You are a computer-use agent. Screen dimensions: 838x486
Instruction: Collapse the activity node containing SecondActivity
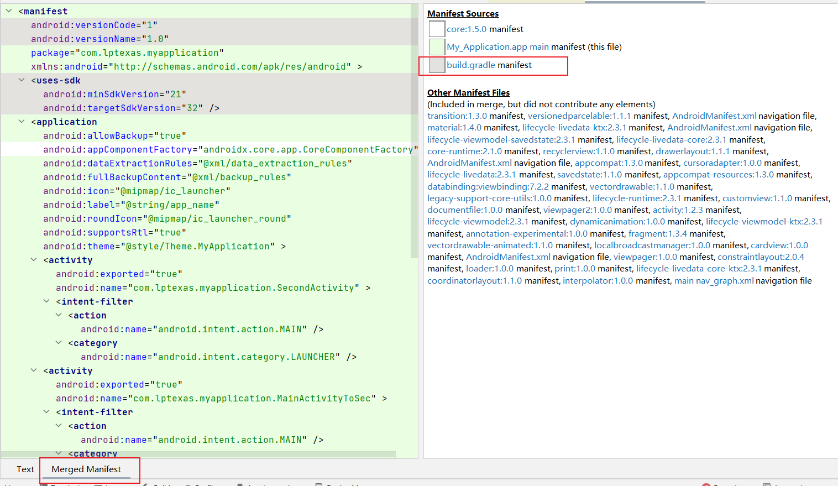(34, 260)
